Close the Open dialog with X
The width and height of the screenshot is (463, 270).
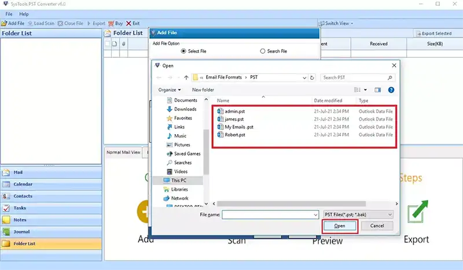click(x=394, y=65)
